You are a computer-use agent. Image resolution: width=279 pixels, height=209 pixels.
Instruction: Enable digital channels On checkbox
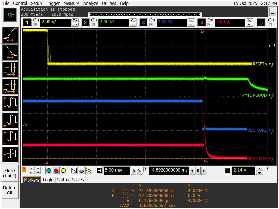pyautogui.click(x=270, y=24)
